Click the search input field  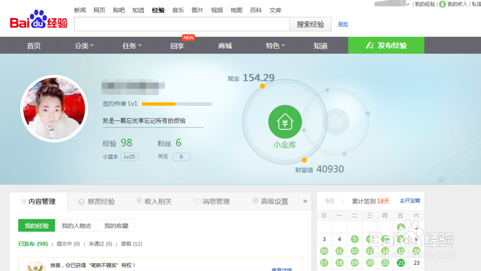pos(182,24)
